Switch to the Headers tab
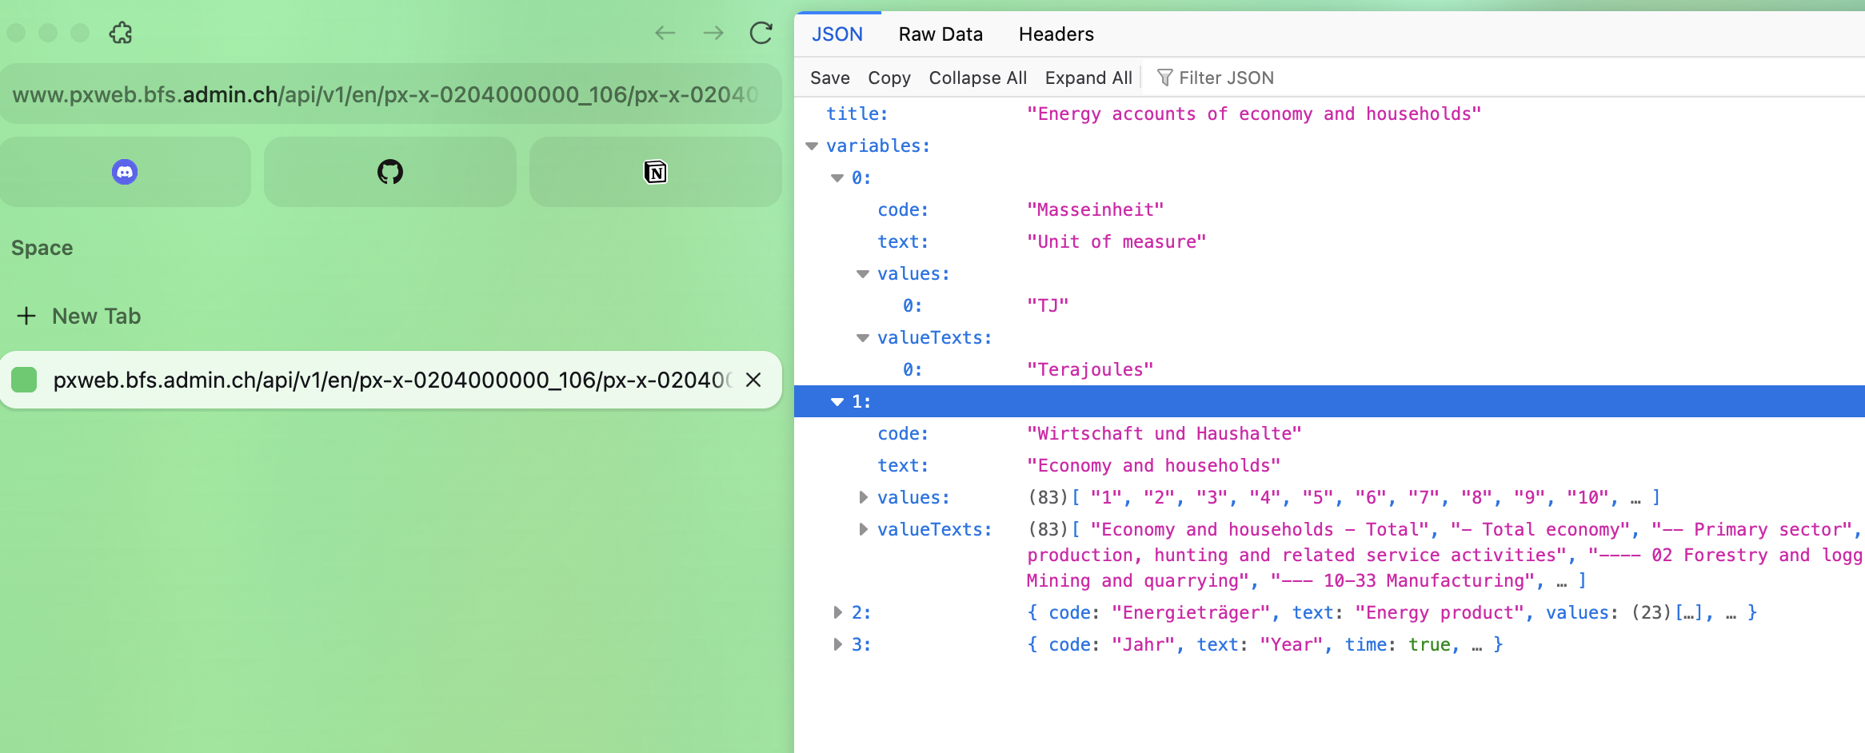The height and width of the screenshot is (753, 1865). click(x=1056, y=34)
